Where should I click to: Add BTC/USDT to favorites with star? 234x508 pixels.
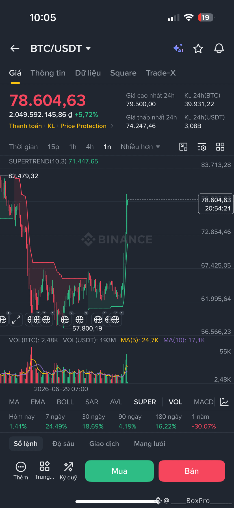198,48
